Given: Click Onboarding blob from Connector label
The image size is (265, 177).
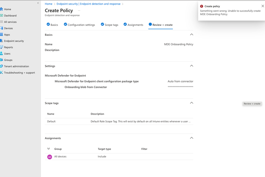Looking at the screenshot, I should tap(86, 87).
